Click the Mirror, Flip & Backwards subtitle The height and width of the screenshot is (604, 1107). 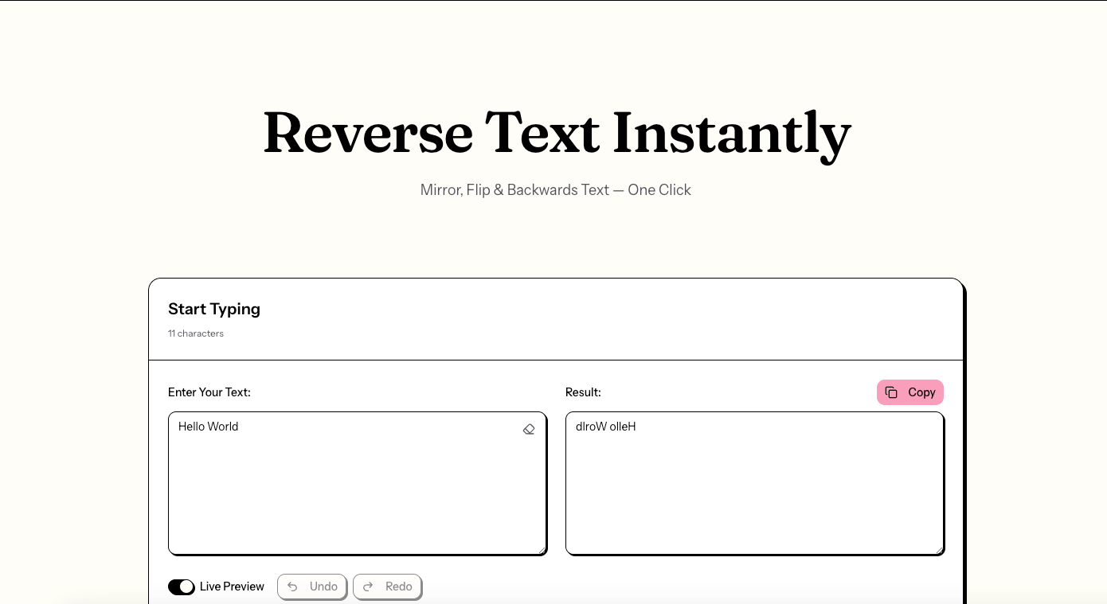(x=555, y=190)
